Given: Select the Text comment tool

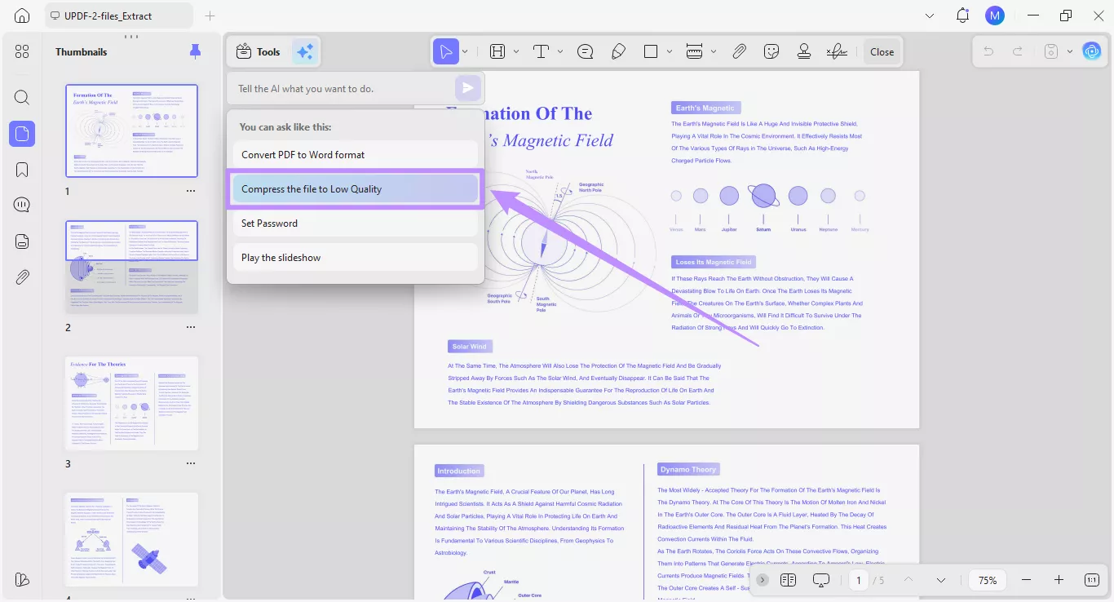Looking at the screenshot, I should click(541, 51).
